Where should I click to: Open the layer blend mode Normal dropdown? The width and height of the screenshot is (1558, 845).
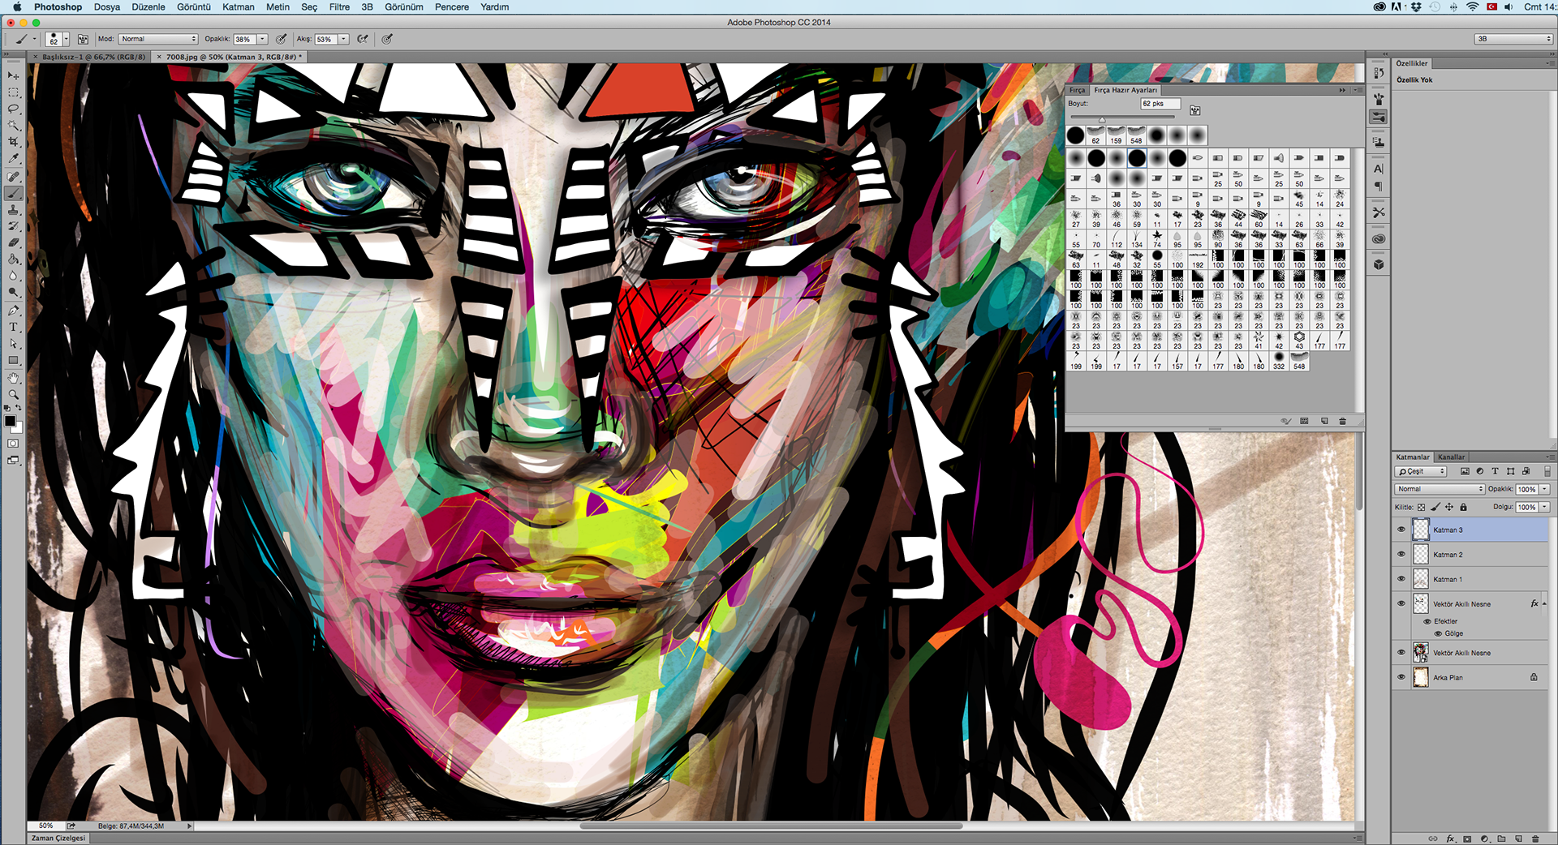[x=1440, y=489]
